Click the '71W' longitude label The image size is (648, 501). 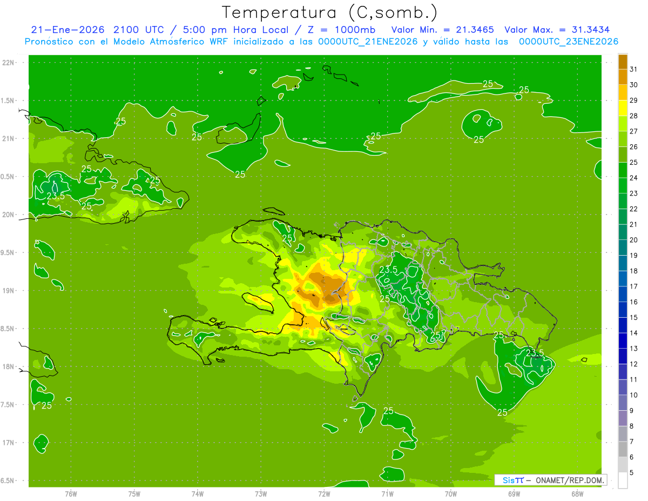click(x=387, y=493)
